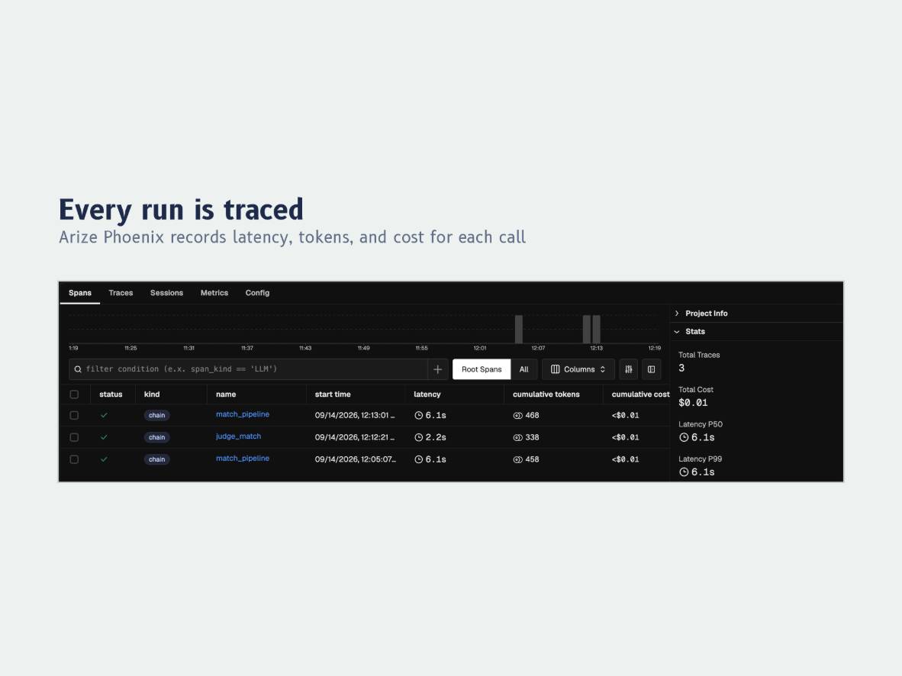Click the name column header
The image size is (902, 676).
click(x=226, y=394)
